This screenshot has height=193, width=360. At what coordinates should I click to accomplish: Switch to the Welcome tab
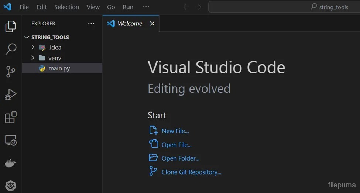[130, 23]
